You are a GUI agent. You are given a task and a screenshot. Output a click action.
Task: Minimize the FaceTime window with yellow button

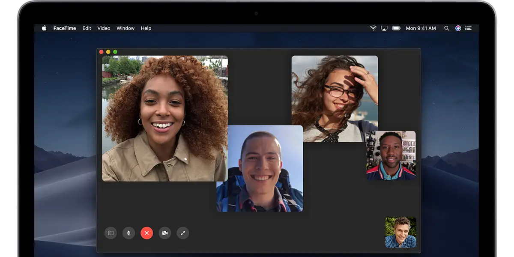click(x=108, y=52)
